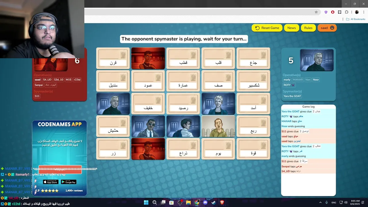Image resolution: width=368 pixels, height=207 pixels.
Task: Select the word card رصيد
Action: click(x=183, y=103)
